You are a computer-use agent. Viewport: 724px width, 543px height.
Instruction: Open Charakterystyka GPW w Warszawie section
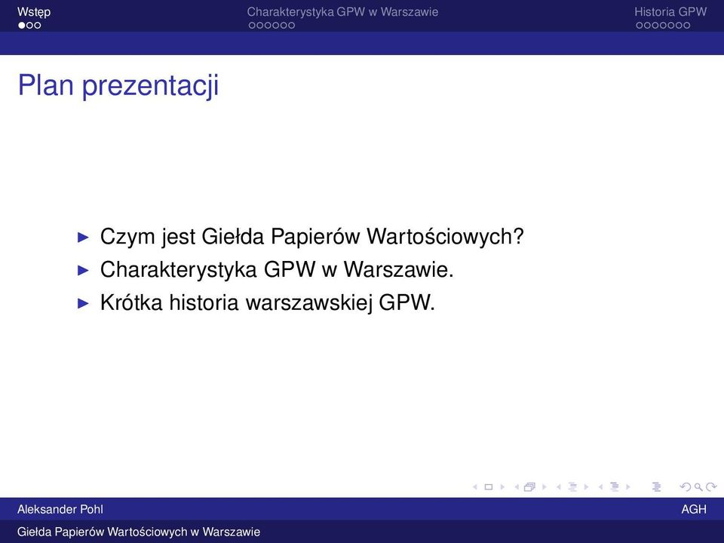(x=342, y=12)
